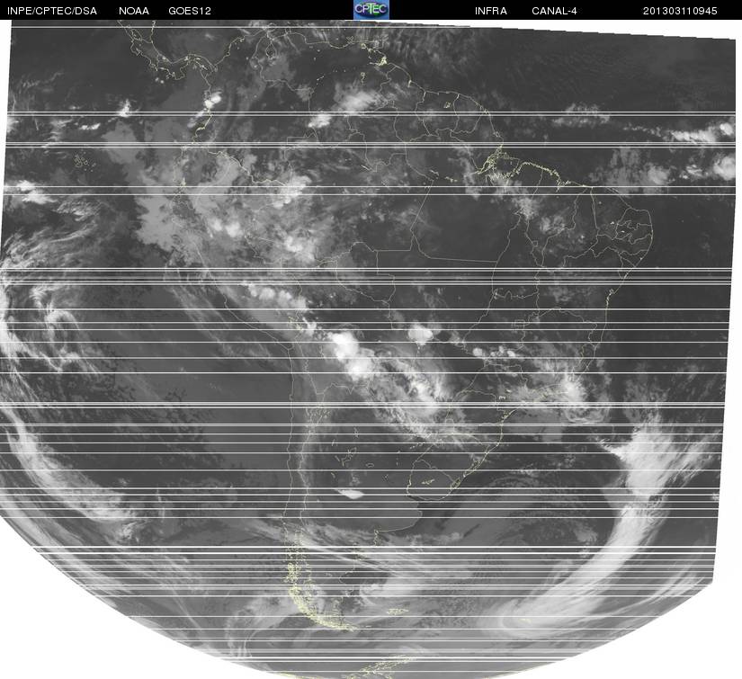Click the 201303110945 timestamp
The height and width of the screenshot is (679, 742).
pos(680,11)
